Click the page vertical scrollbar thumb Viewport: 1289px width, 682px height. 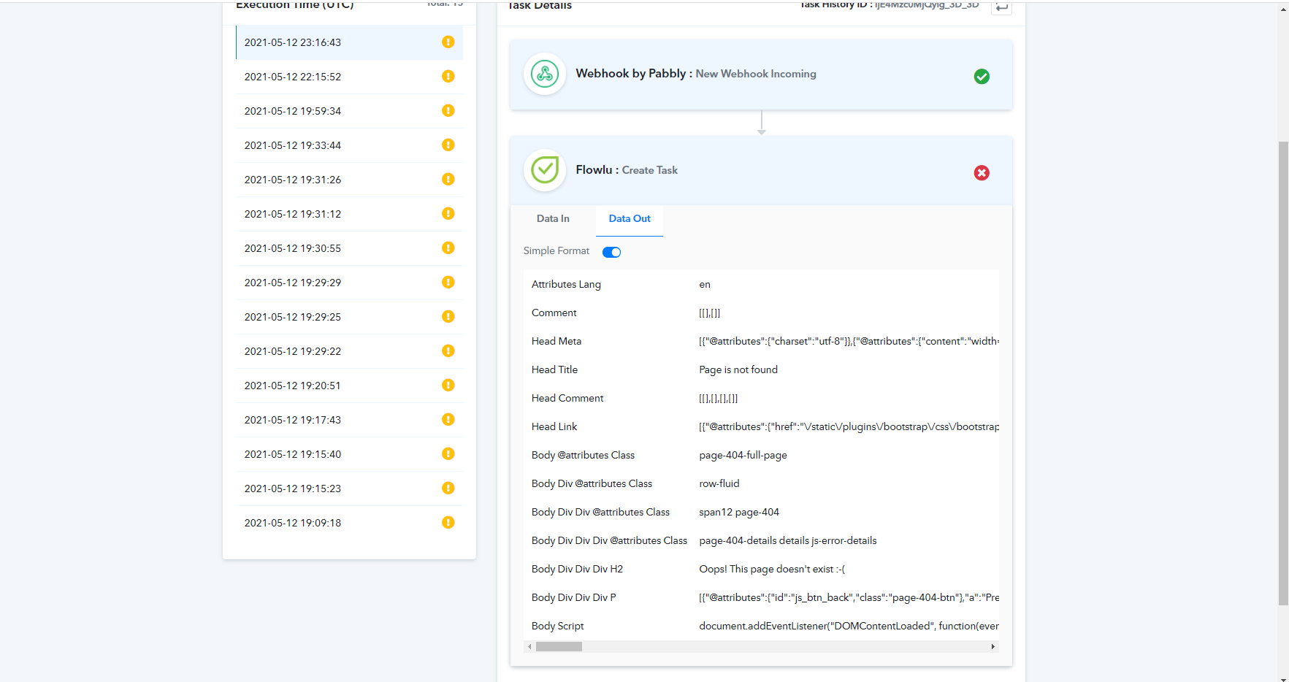[1283, 373]
